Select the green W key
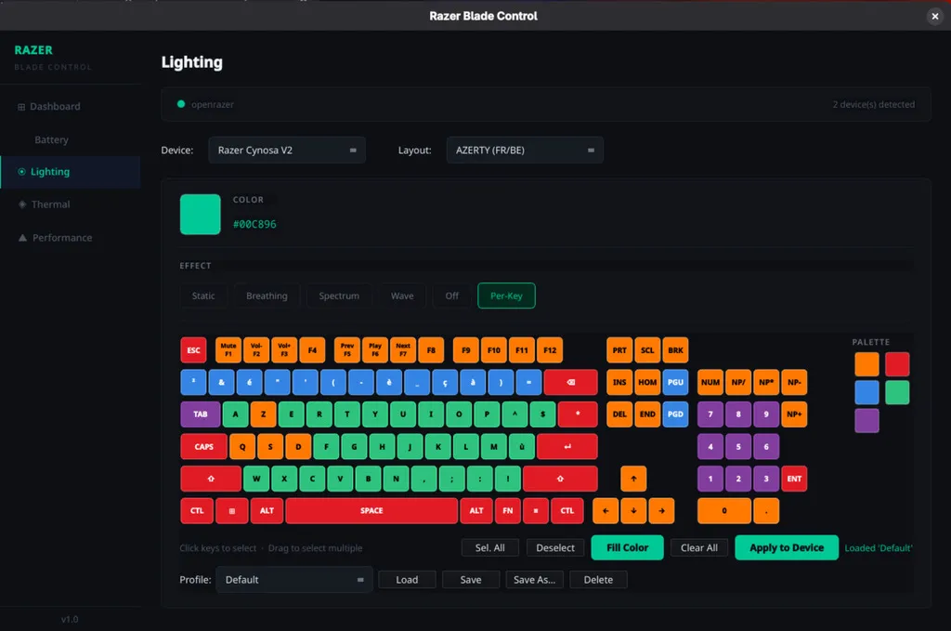This screenshot has height=631, width=951. [x=256, y=479]
